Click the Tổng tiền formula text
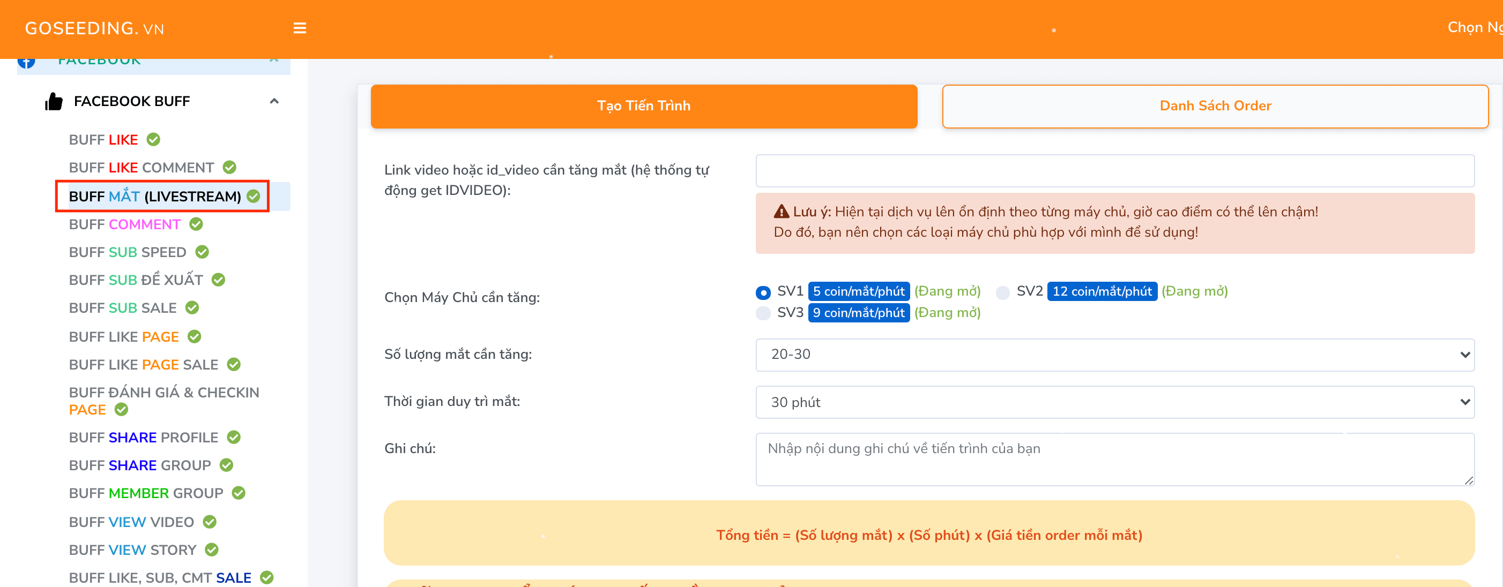This screenshot has width=1503, height=587. pos(929,535)
